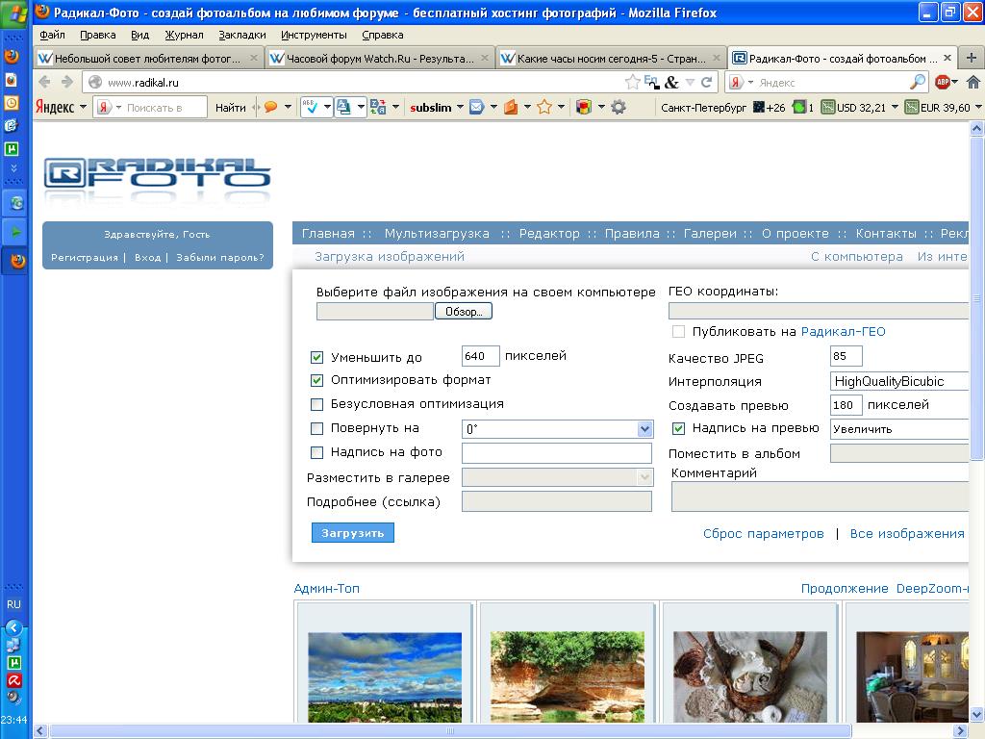985x739 pixels.
Task: Enable 'Безусловная оптимизация' checkbox
Action: coord(317,404)
